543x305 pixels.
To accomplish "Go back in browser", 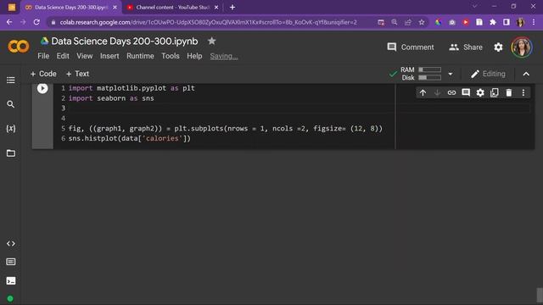I will click(x=9, y=22).
